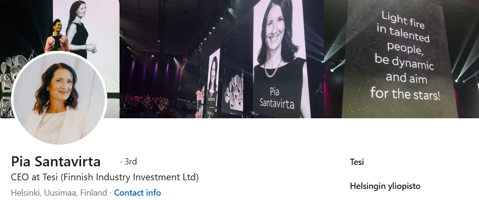Open the Helsingin yliopisto education link
Viewport: 479px width, 200px height.
click(x=385, y=186)
